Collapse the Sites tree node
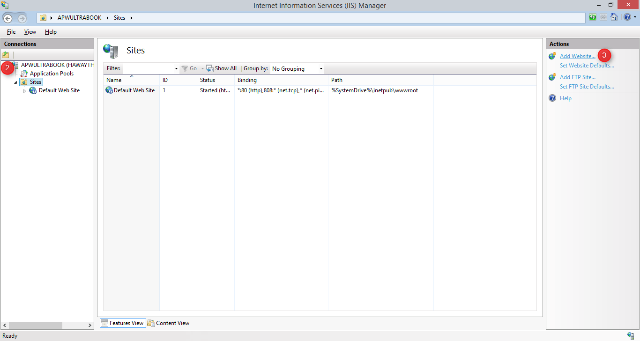This screenshot has height=341, width=640. (x=15, y=82)
